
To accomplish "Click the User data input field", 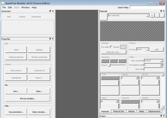I will point(153,69).
